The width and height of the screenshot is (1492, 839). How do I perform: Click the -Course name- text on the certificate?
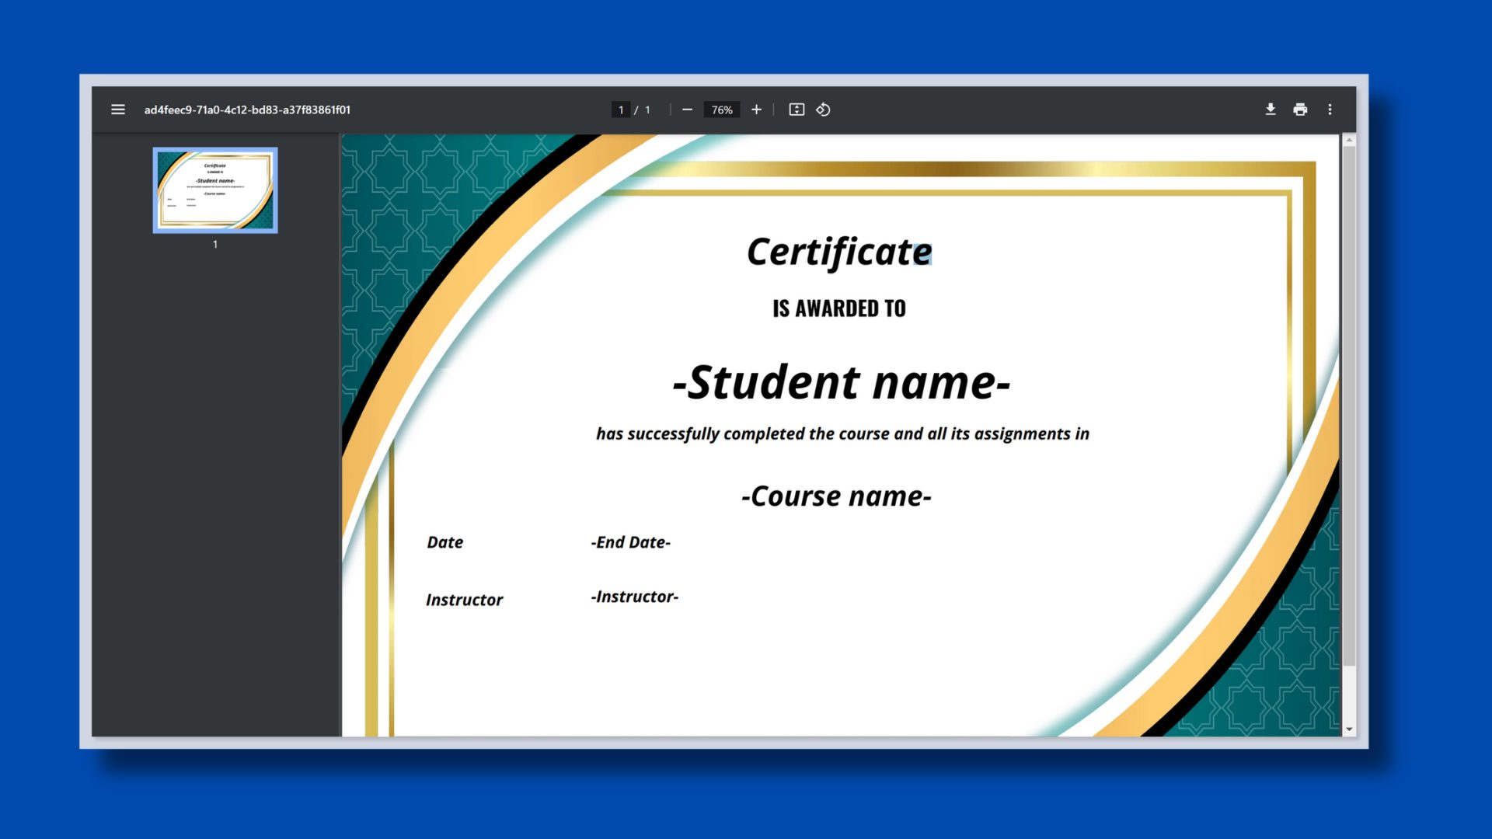coord(838,496)
